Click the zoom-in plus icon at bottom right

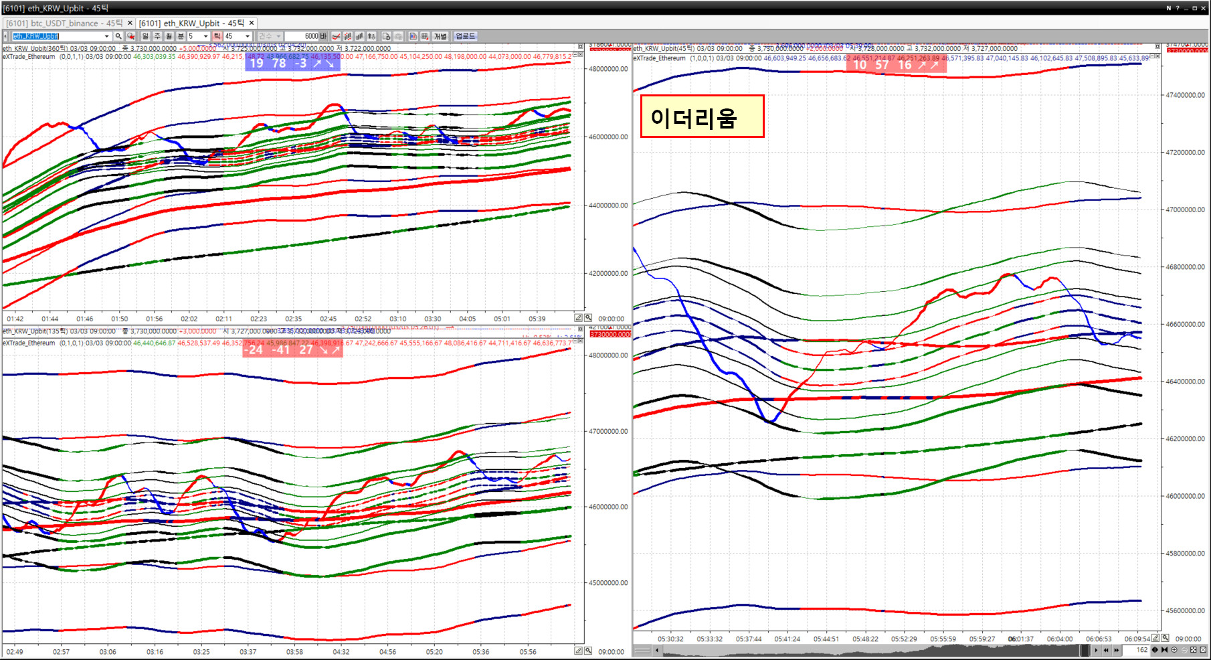click(1174, 650)
